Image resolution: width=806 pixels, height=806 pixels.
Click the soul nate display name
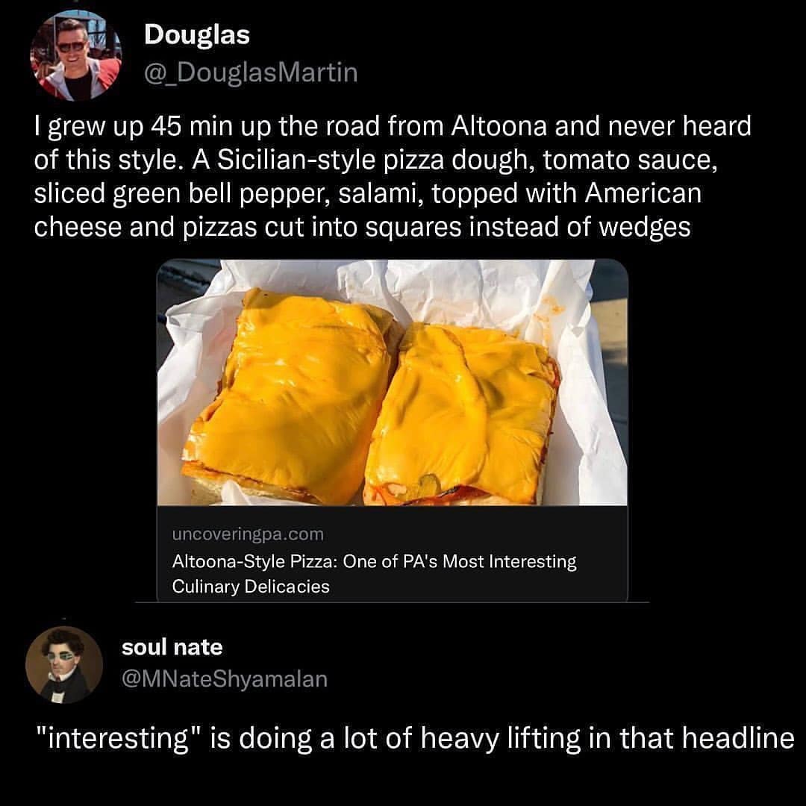pos(172,647)
